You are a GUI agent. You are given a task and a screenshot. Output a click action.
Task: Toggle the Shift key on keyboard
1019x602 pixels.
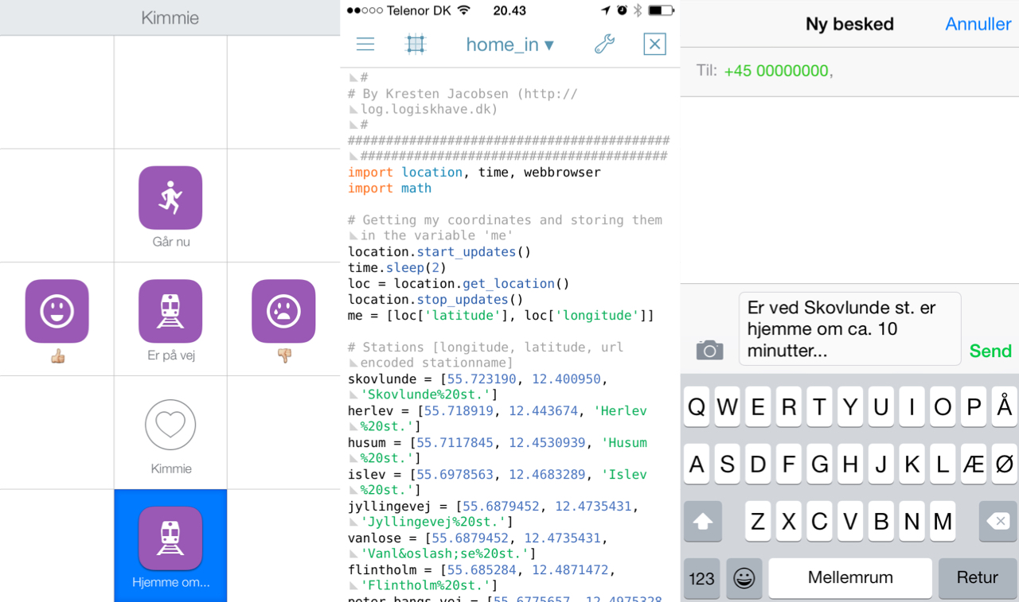[x=702, y=522]
